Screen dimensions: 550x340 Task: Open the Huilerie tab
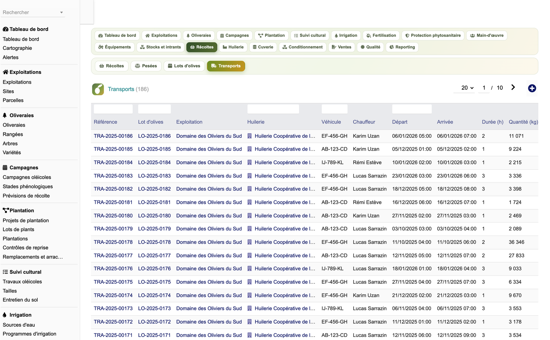233,47
